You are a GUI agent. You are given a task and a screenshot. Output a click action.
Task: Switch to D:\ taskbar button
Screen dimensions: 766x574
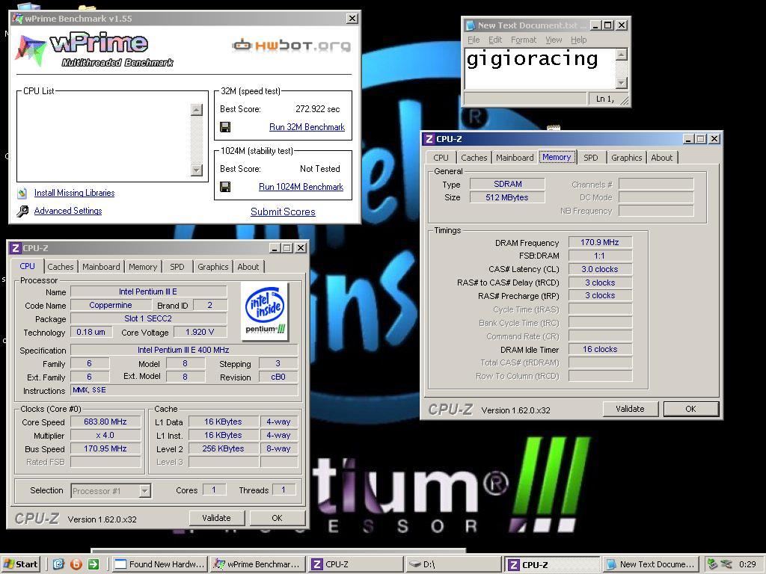click(x=454, y=564)
